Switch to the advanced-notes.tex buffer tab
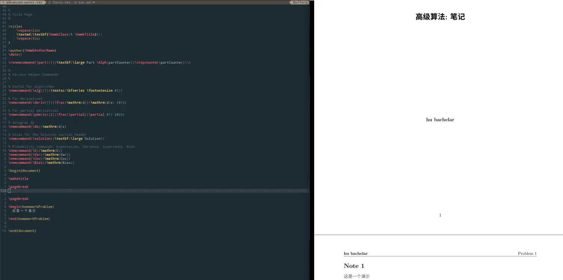The image size is (563, 280). point(23,2)
